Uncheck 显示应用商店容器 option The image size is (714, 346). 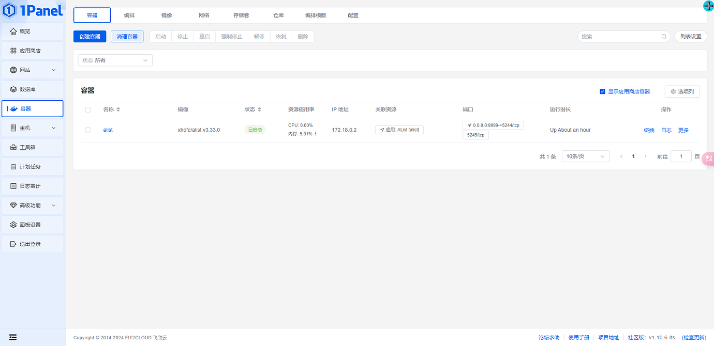click(602, 91)
